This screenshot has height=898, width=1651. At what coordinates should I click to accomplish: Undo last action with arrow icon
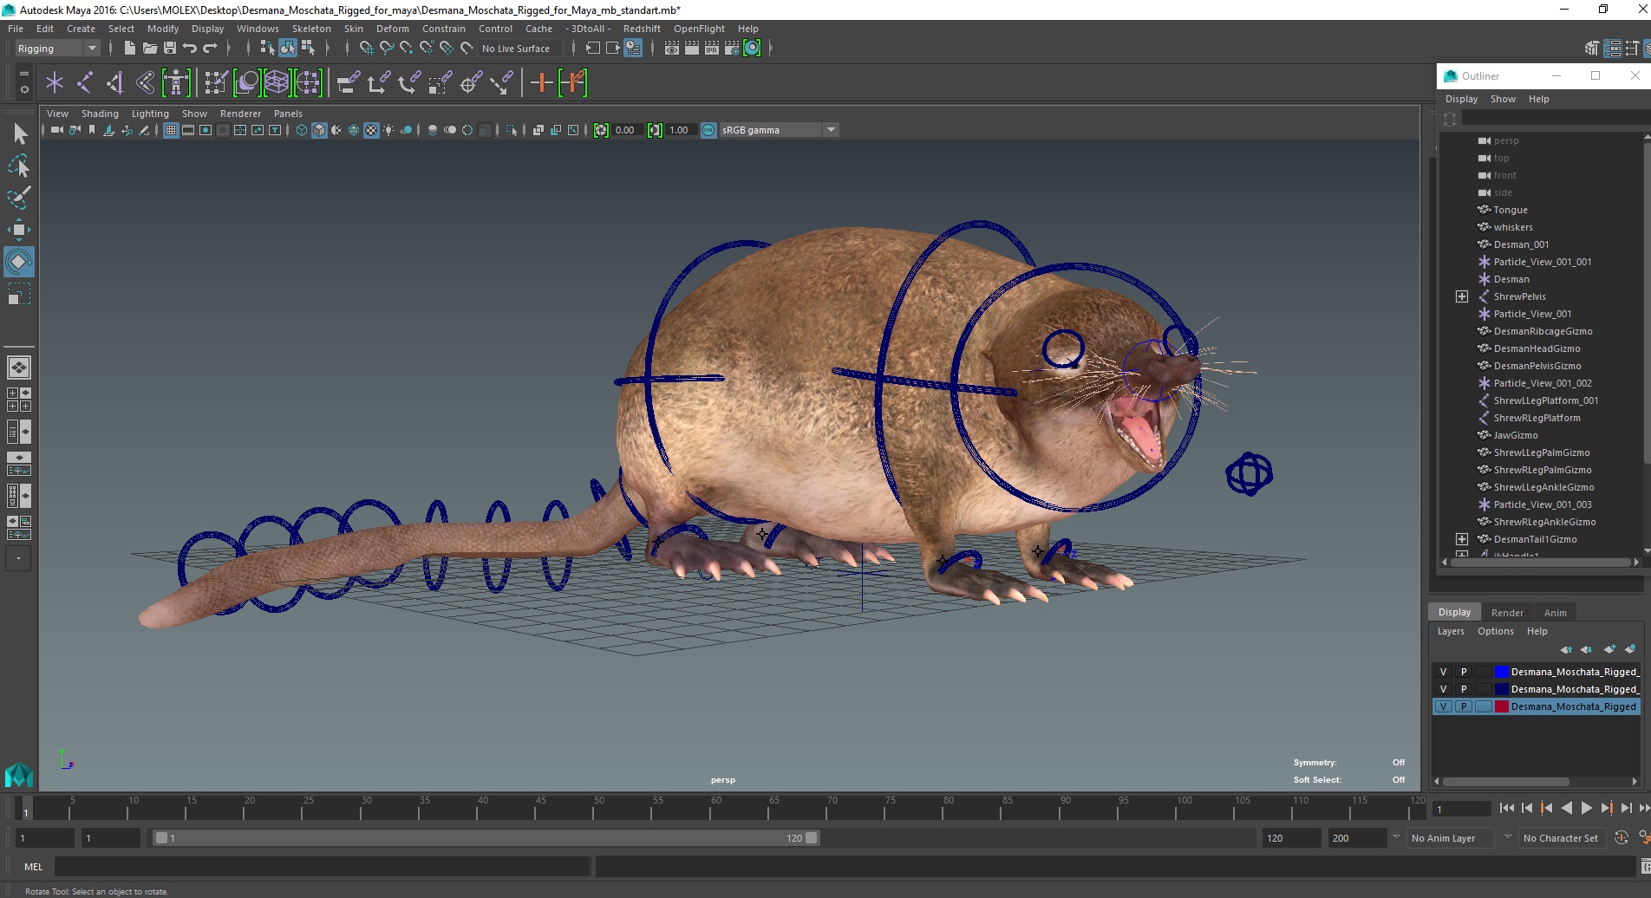pyautogui.click(x=190, y=49)
